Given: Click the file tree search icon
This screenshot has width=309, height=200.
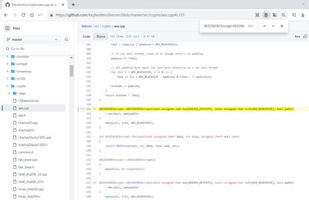Looking at the screenshot, I should [66, 39].
